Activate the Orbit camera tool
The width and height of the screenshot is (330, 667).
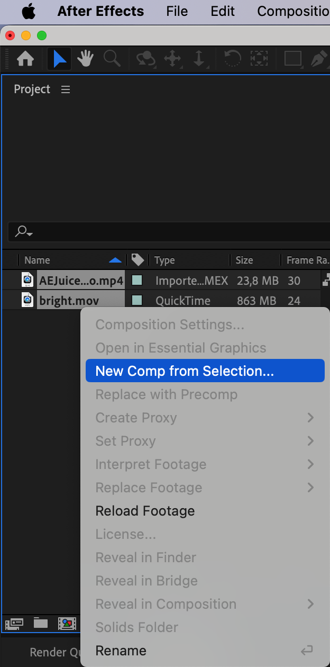click(x=145, y=59)
